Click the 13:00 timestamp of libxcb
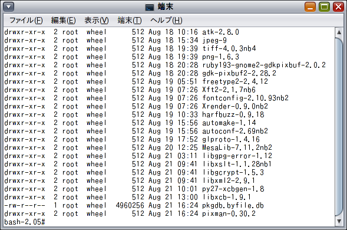Screen dimensions: 347x230 click(188, 197)
